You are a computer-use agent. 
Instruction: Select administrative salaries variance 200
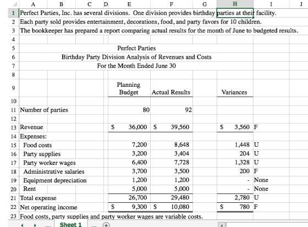pos(235,171)
